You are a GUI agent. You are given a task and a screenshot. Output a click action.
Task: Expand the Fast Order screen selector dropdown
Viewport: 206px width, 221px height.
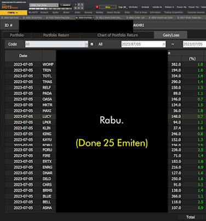coord(57,5)
